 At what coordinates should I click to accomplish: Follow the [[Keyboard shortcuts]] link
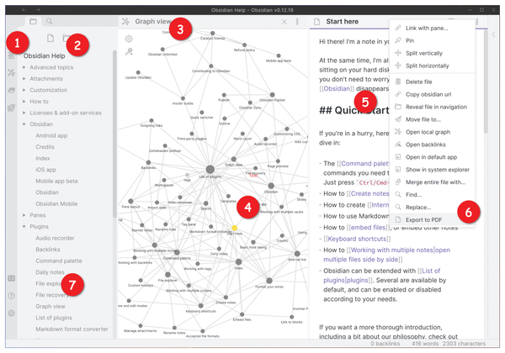pos(357,239)
